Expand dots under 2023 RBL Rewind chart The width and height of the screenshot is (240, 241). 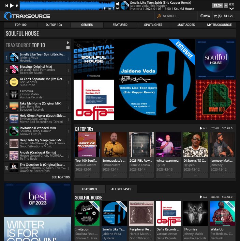click(141, 176)
